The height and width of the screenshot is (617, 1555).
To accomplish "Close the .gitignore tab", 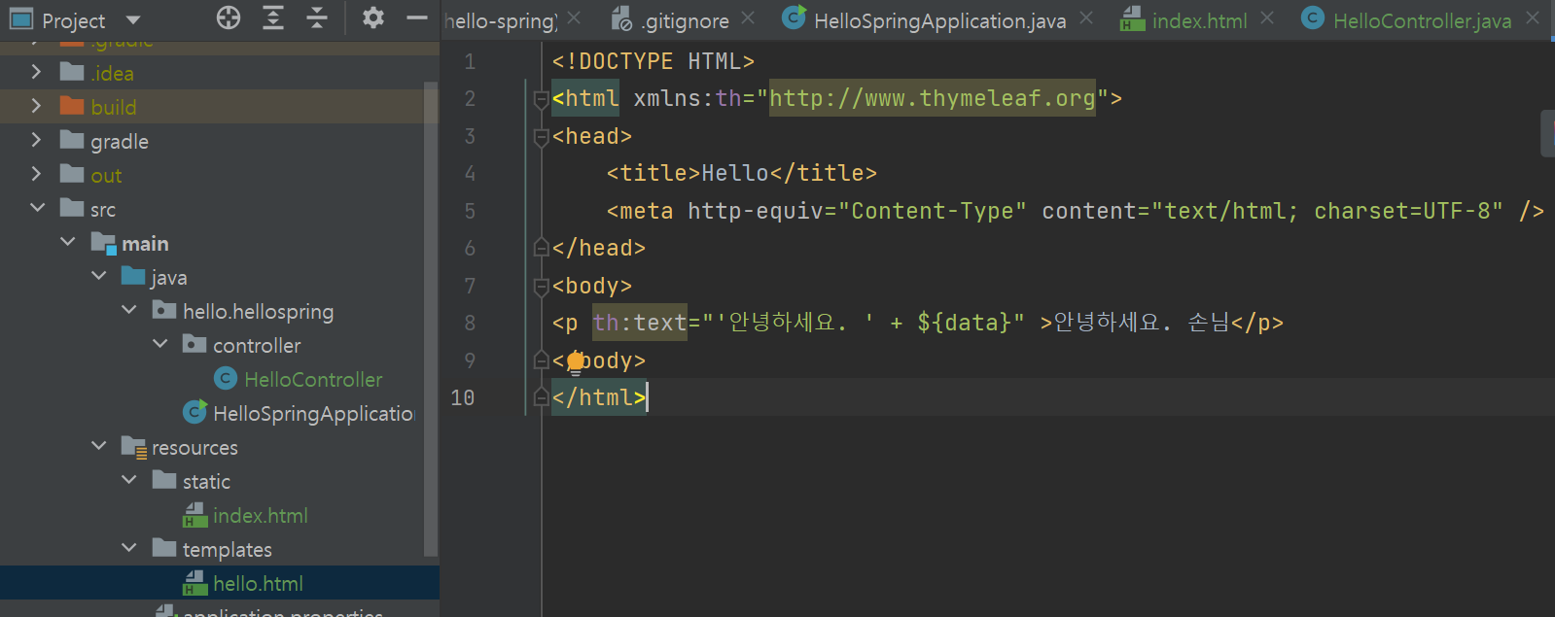I will [747, 17].
